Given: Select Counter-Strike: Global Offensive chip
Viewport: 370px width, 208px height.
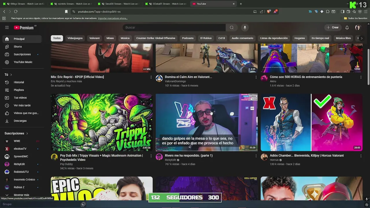Looking at the screenshot, I should pyautogui.click(x=156, y=38).
